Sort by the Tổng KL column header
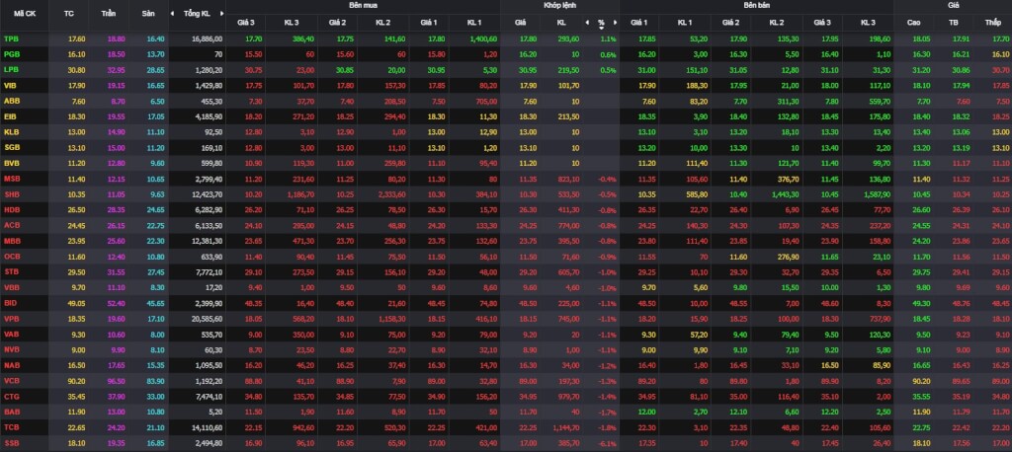 [197, 13]
